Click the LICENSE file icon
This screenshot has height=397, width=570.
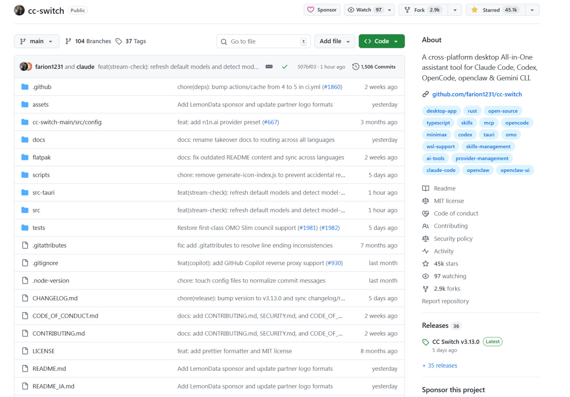point(25,351)
